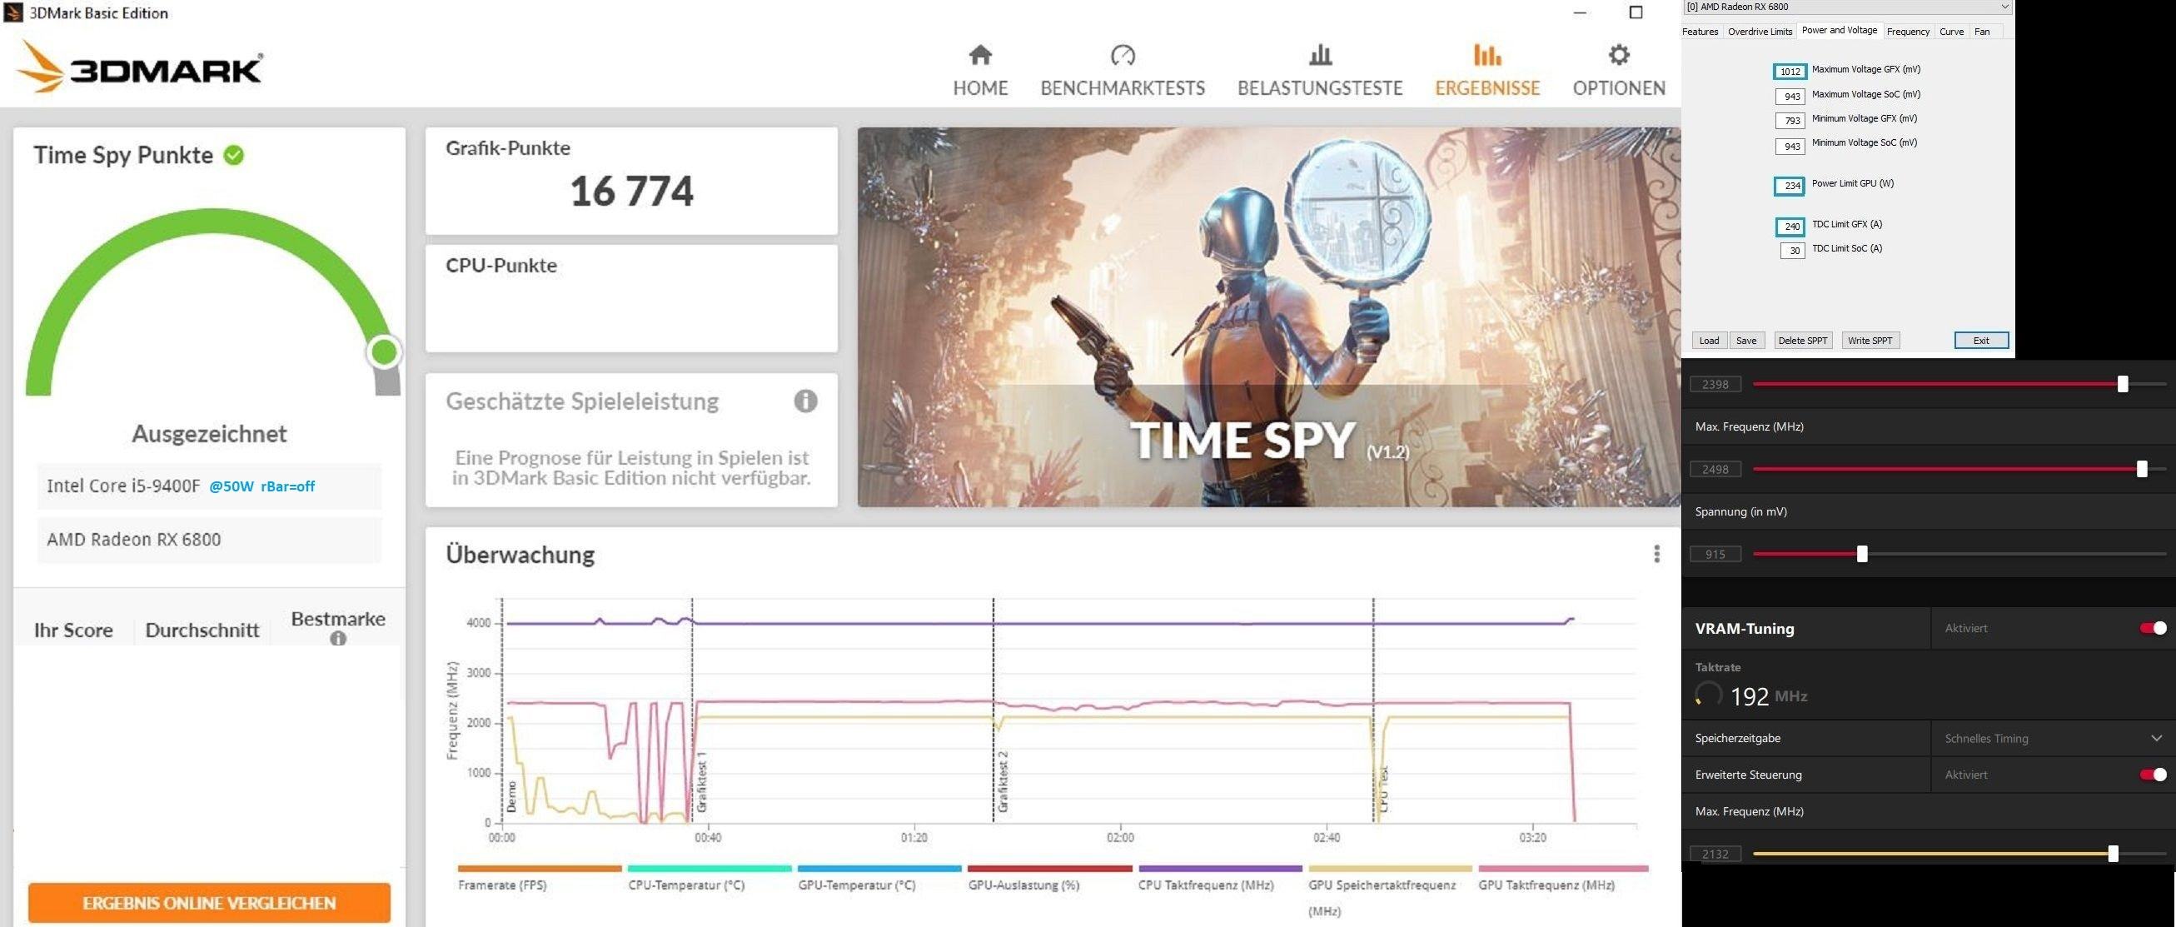The width and height of the screenshot is (2176, 927).
Task: Click the 915 voltage value box
Action: (1715, 555)
